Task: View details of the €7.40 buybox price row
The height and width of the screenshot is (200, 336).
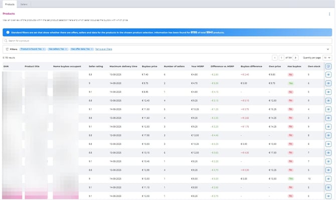Action: click(328, 75)
